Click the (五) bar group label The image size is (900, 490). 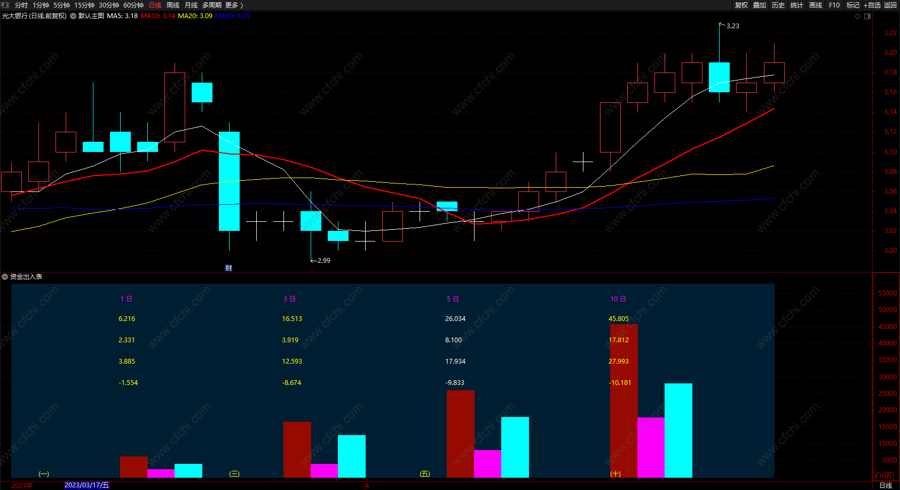425,473
